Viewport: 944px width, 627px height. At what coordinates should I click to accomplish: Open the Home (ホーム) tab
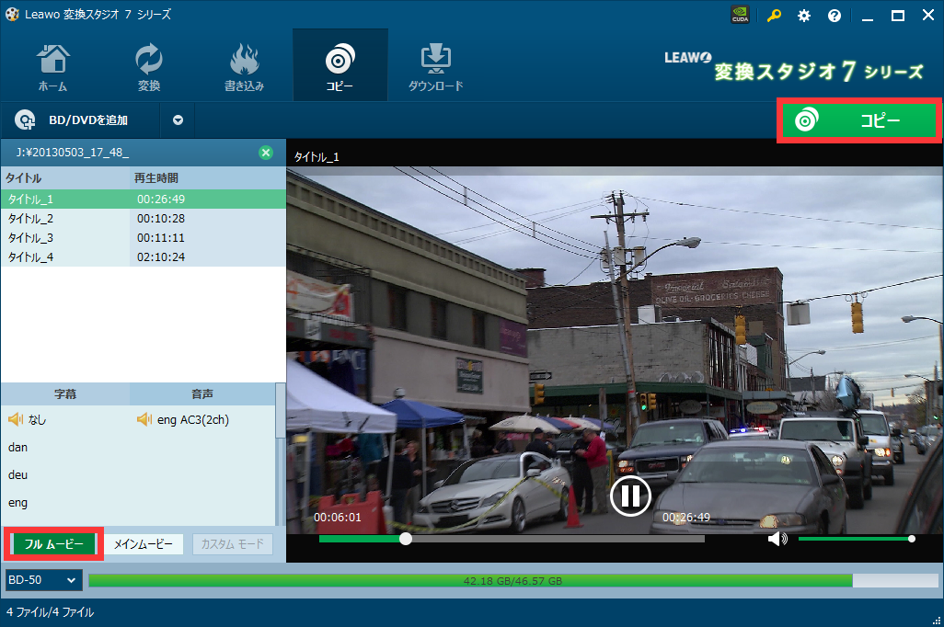52,66
